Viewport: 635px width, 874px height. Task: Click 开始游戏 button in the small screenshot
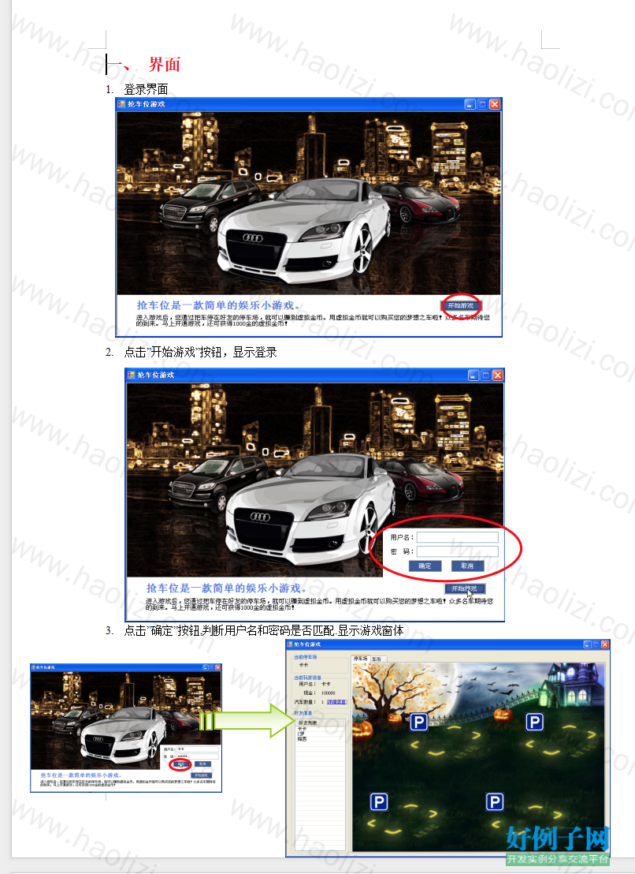pyautogui.click(x=201, y=775)
